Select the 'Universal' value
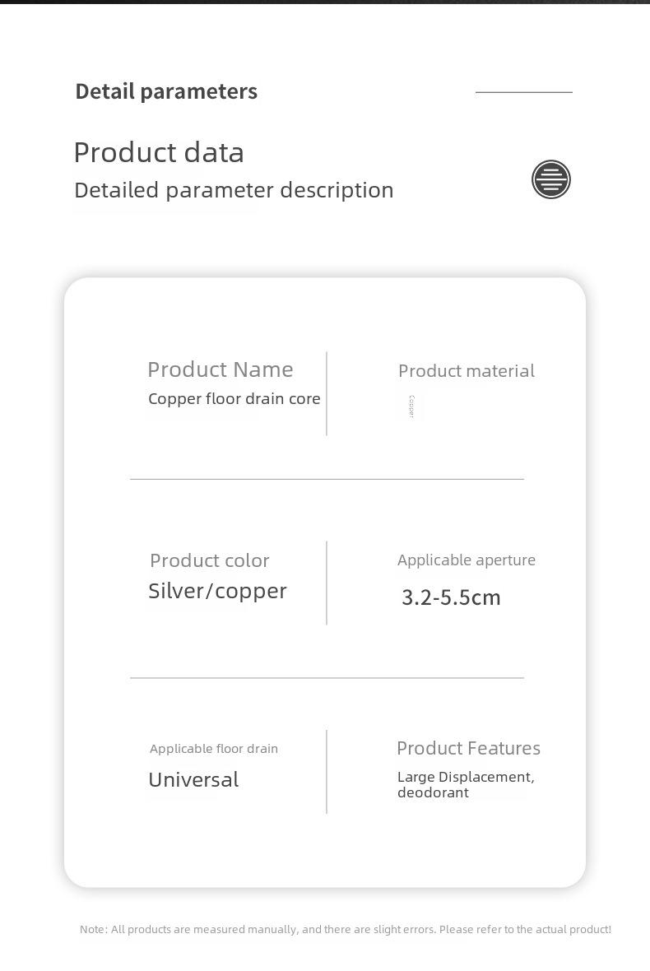 193,779
